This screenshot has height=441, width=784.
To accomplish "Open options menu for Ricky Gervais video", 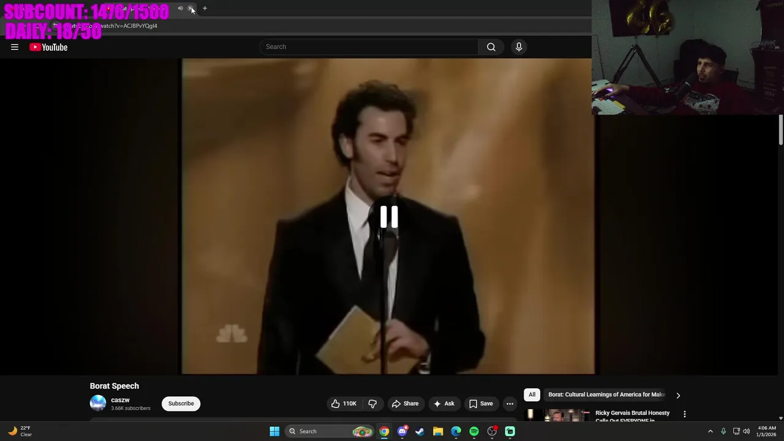I will click(x=685, y=414).
